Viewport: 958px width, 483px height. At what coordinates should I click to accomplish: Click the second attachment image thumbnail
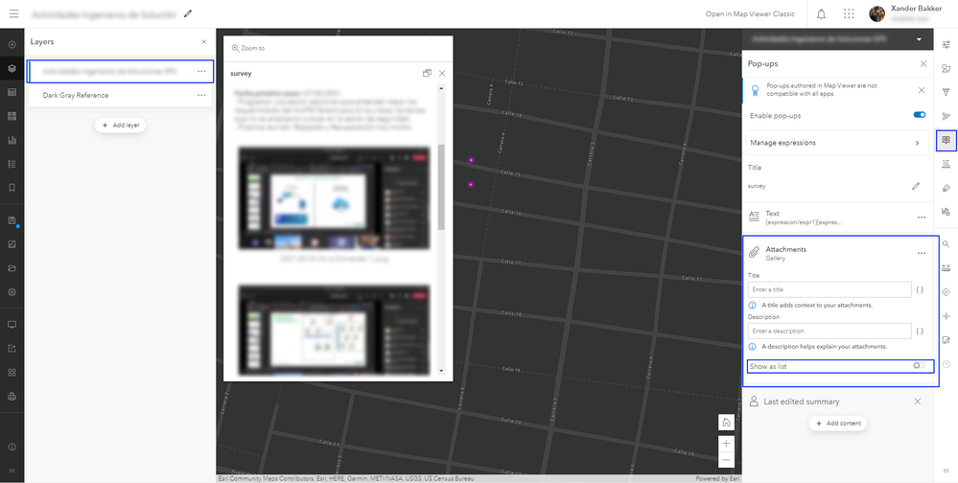click(x=334, y=330)
